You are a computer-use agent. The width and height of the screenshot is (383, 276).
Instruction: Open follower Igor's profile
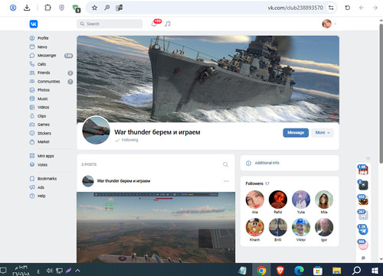(324, 227)
